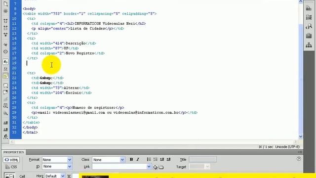Toggle the highlighted syntax error alerts button
The height and width of the screenshot is (178, 316).
5,76
